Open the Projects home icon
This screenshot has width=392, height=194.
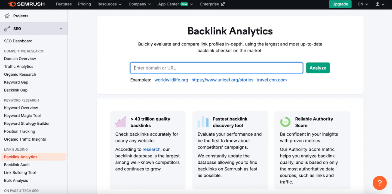pyautogui.click(x=7, y=16)
